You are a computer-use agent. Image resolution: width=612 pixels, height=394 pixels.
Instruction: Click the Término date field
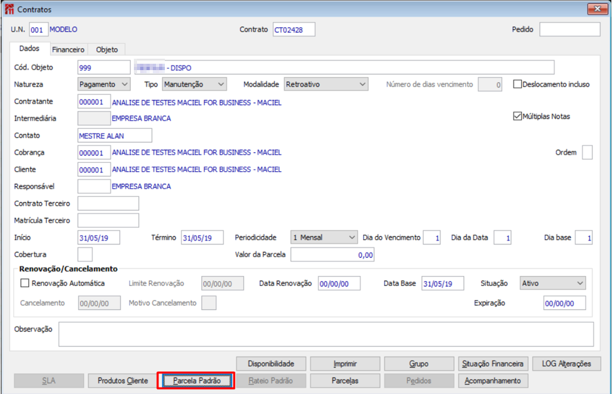click(x=202, y=237)
